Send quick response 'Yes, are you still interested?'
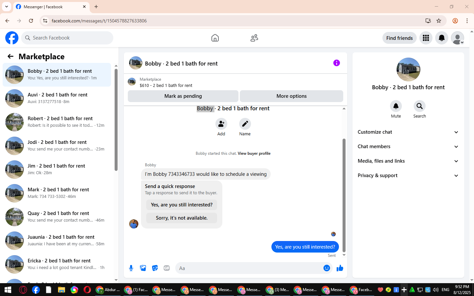The height and width of the screenshot is (296, 474). pyautogui.click(x=182, y=205)
